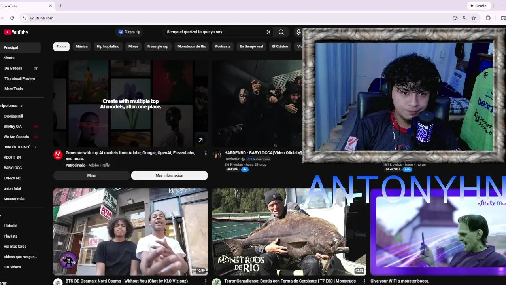The image size is (506, 285).
Task: Select the Hip hop latino chip
Action: (108, 46)
